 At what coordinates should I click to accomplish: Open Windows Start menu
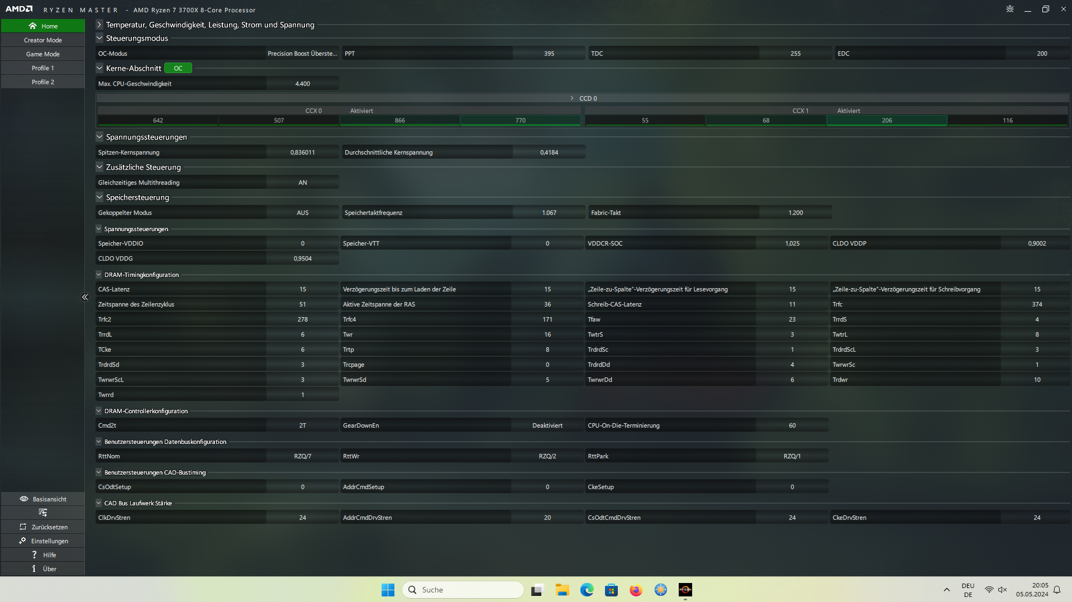click(388, 590)
